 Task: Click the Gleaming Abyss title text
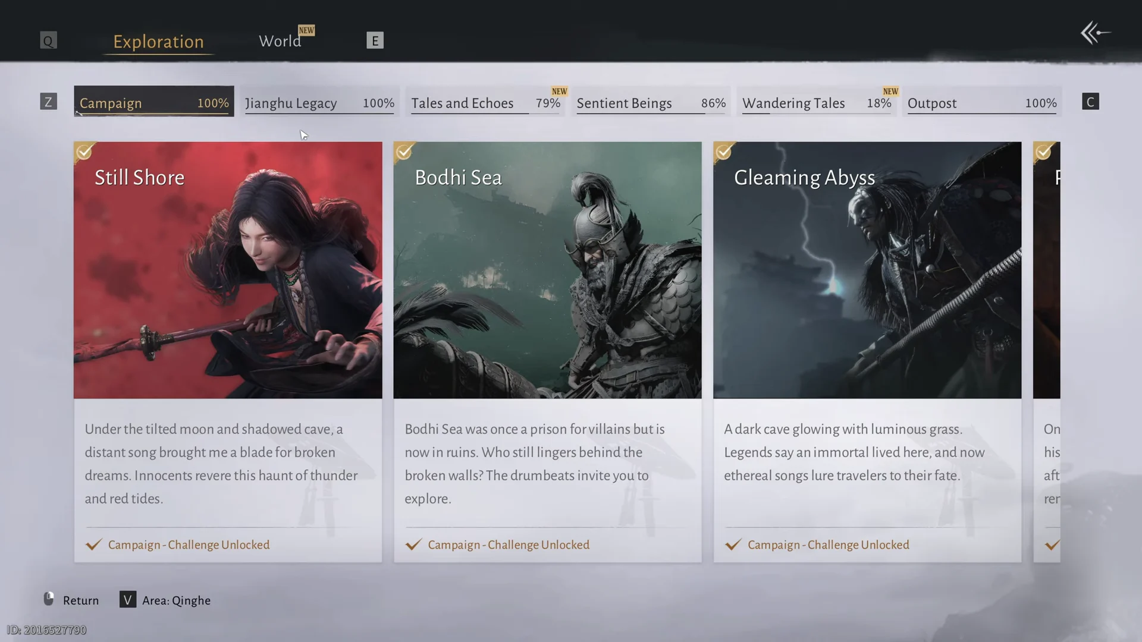(804, 178)
